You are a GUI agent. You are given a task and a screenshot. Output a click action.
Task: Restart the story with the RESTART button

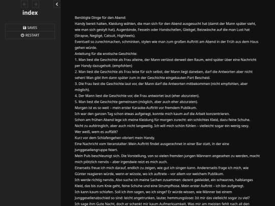[x=30, y=35]
